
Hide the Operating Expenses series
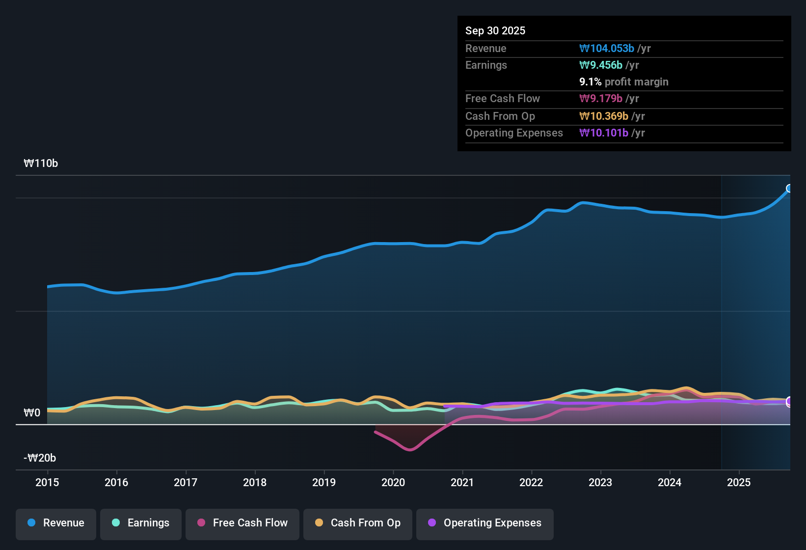point(484,523)
